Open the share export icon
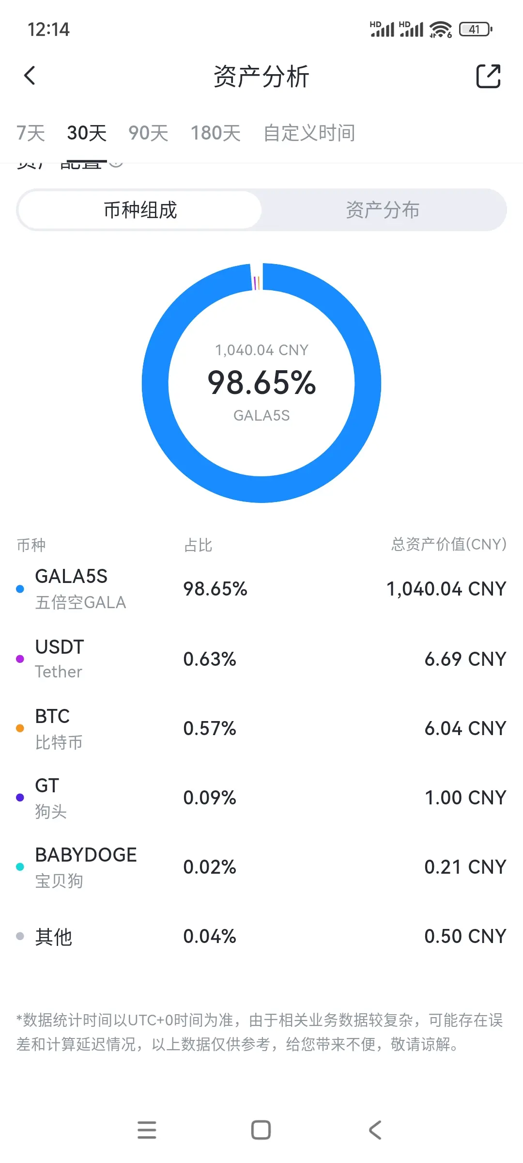The image size is (523, 1163). click(488, 76)
